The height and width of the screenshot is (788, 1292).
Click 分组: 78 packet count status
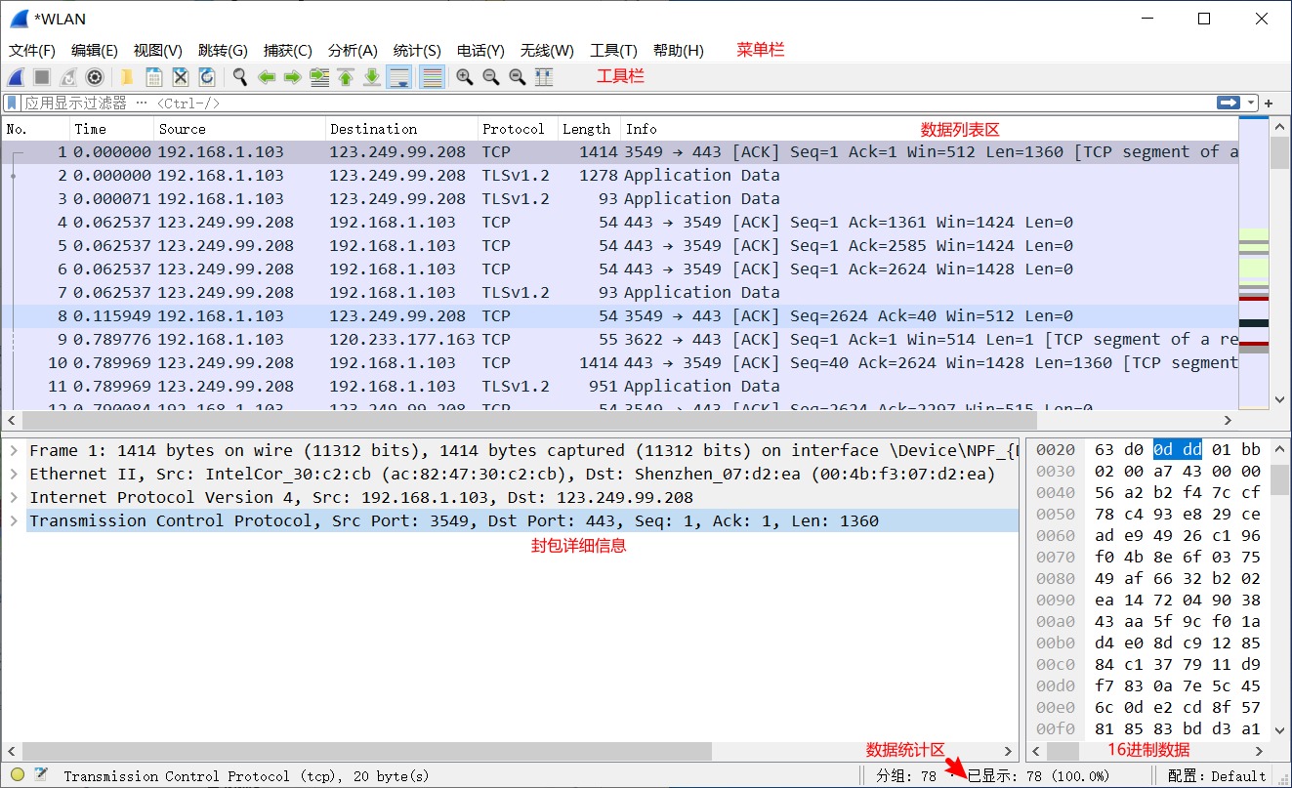point(906,776)
